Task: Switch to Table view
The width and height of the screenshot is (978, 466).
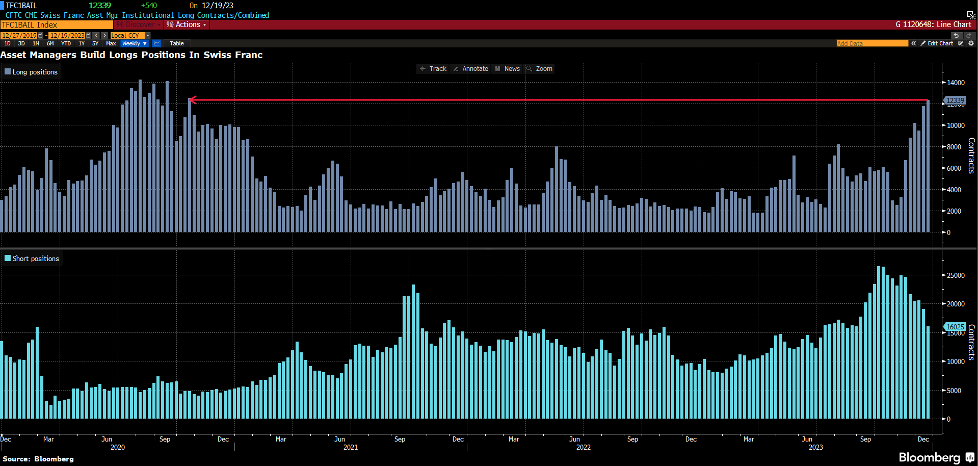Action: (x=176, y=43)
